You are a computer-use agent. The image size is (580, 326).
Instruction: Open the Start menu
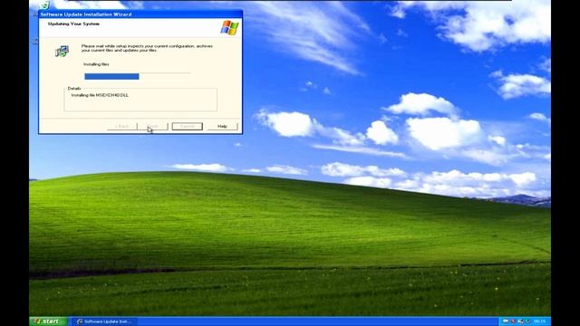48,321
